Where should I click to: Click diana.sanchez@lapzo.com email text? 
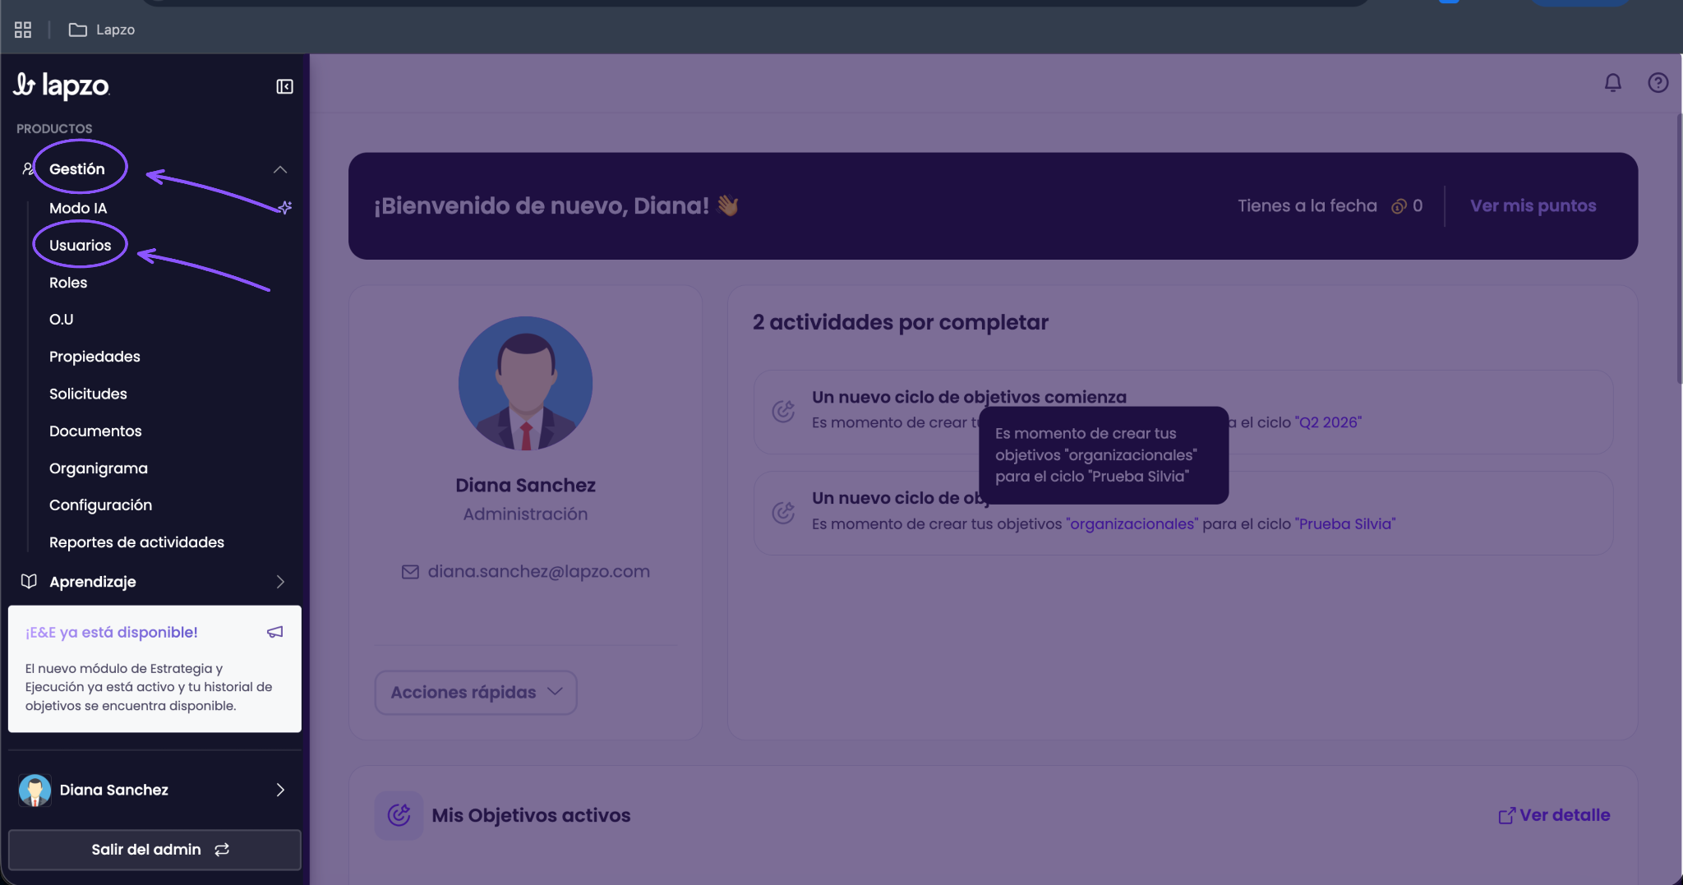538,571
